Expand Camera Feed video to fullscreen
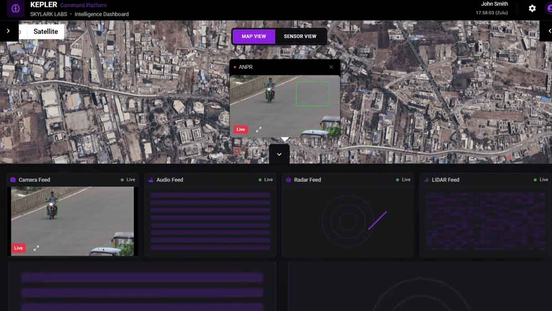Screen dimensions: 552x311 (36, 248)
